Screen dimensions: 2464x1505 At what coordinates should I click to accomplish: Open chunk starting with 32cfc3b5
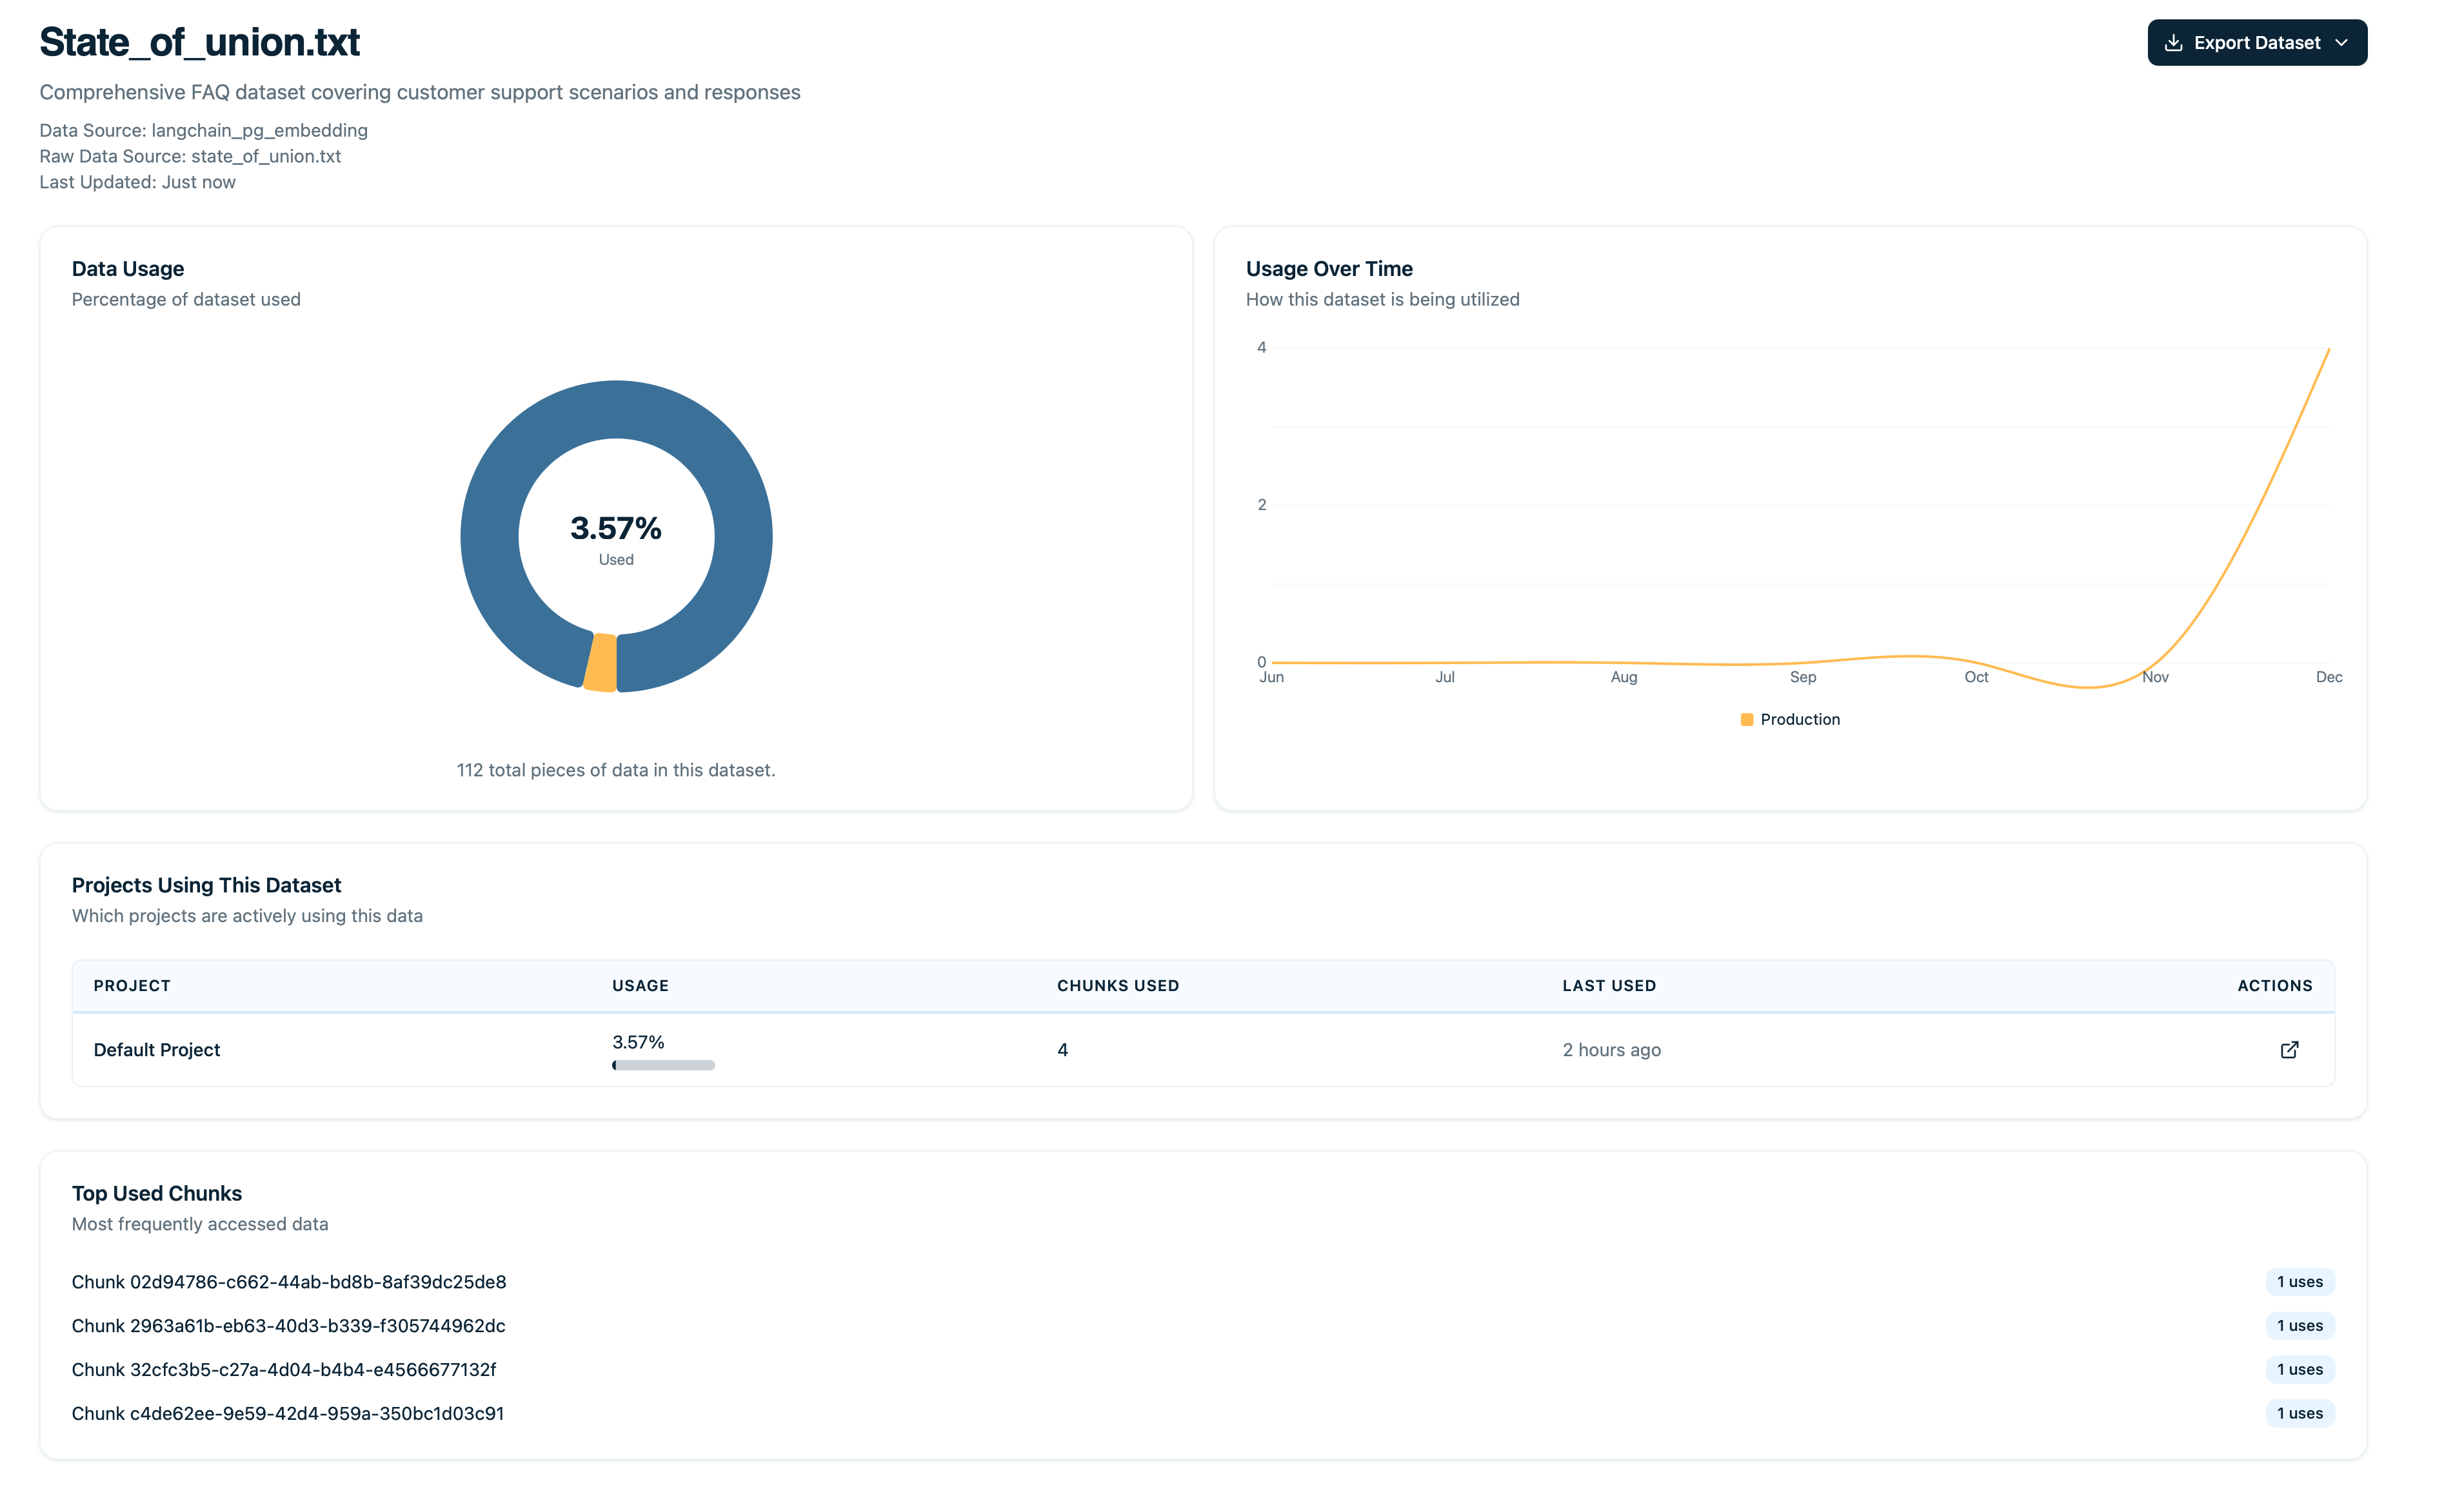(x=284, y=1369)
